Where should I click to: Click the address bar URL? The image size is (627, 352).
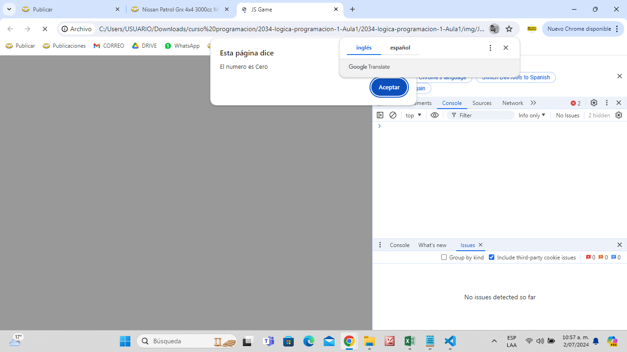[x=291, y=29]
